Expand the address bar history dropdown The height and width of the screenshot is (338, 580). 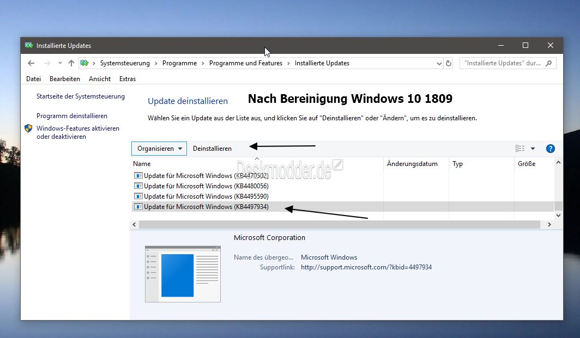point(439,64)
